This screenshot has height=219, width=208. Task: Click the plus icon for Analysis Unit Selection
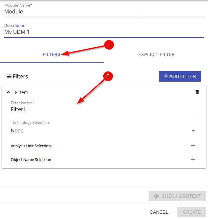[x=193, y=146]
